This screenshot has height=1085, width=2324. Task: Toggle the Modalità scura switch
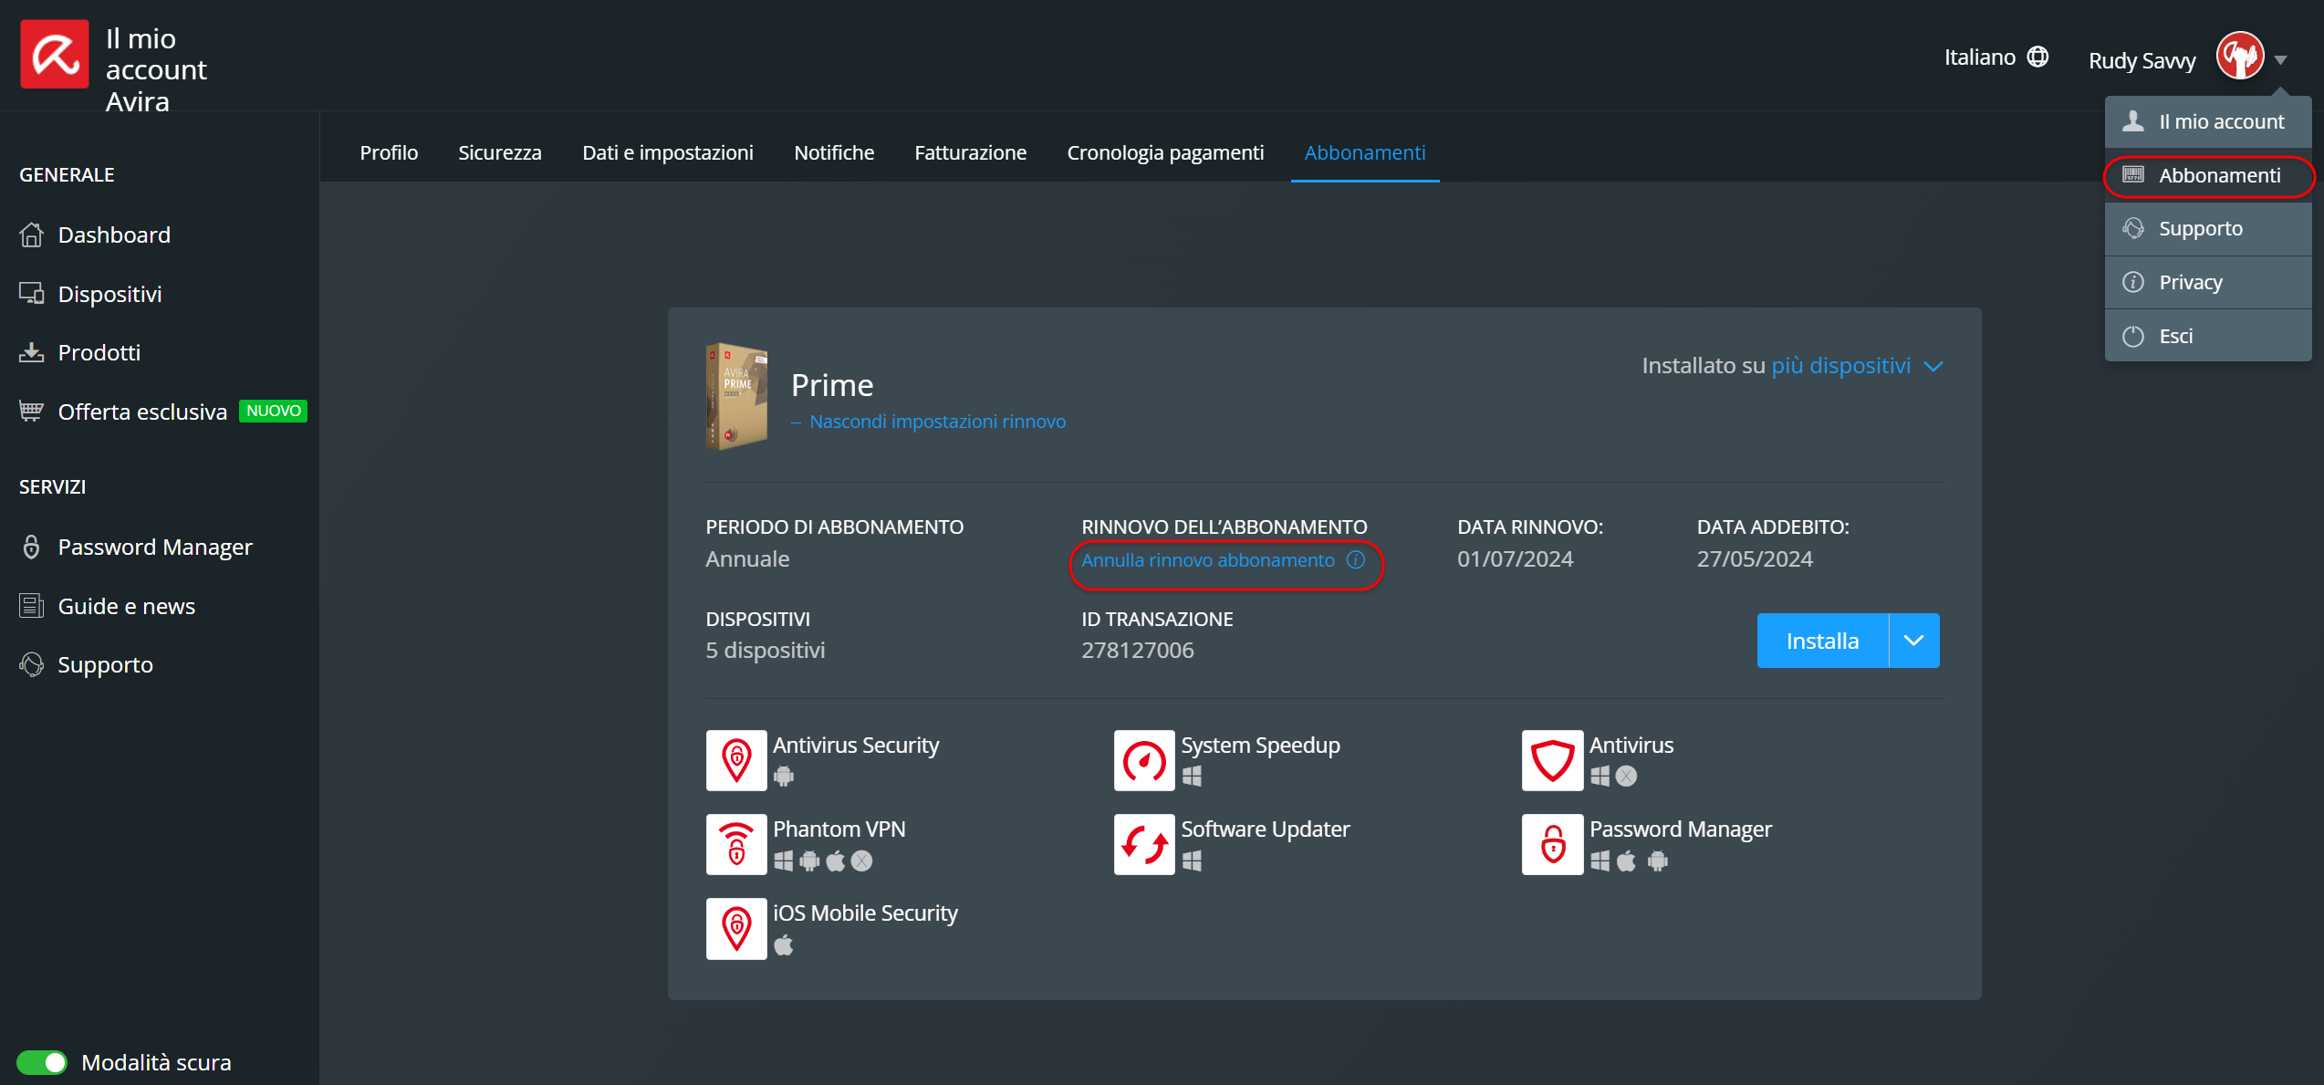(42, 1062)
